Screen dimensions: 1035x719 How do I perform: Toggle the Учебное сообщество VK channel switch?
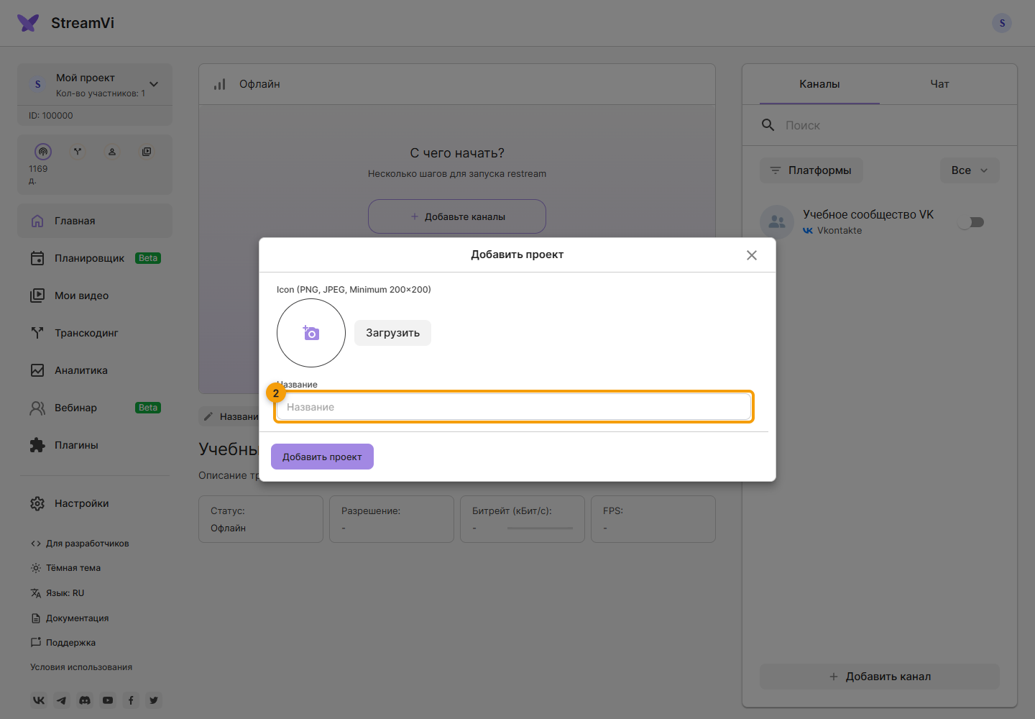point(971,222)
